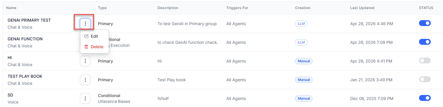Image resolution: width=443 pixels, height=107 pixels.
Task: Click the pencil Edit icon in popup
Action: [x=86, y=36]
